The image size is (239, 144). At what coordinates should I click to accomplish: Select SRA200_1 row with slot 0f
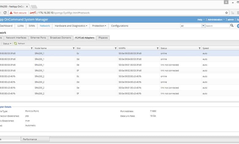pos(120,70)
